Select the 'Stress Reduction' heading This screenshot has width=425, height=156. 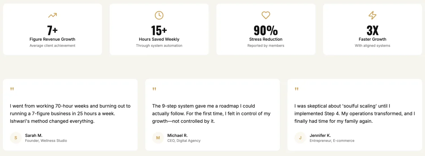[266, 39]
